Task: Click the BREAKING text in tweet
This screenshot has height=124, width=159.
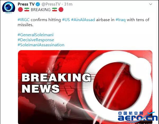Action: (41, 10)
